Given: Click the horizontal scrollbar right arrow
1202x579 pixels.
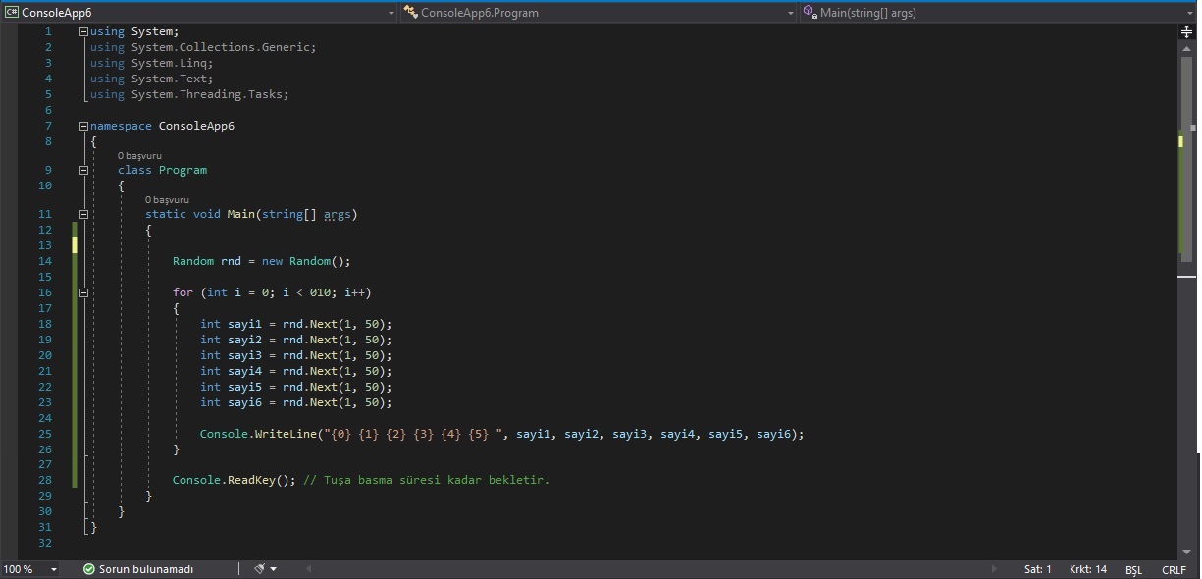Looking at the screenshot, I should pyautogui.click(x=994, y=569).
